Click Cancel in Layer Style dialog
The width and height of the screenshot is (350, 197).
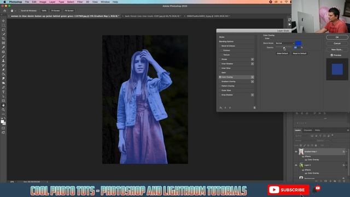tap(337, 43)
